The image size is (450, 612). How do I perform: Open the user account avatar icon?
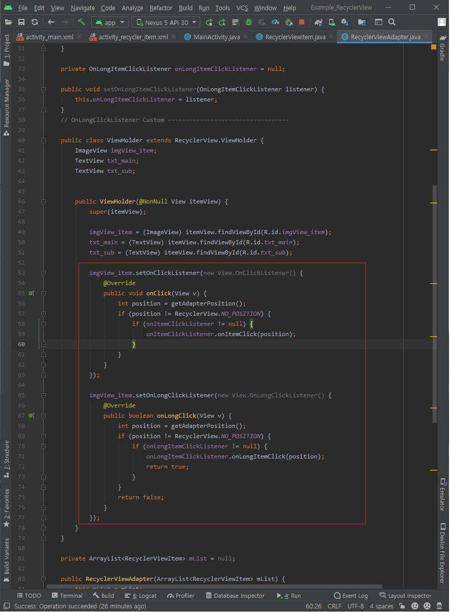442,22
